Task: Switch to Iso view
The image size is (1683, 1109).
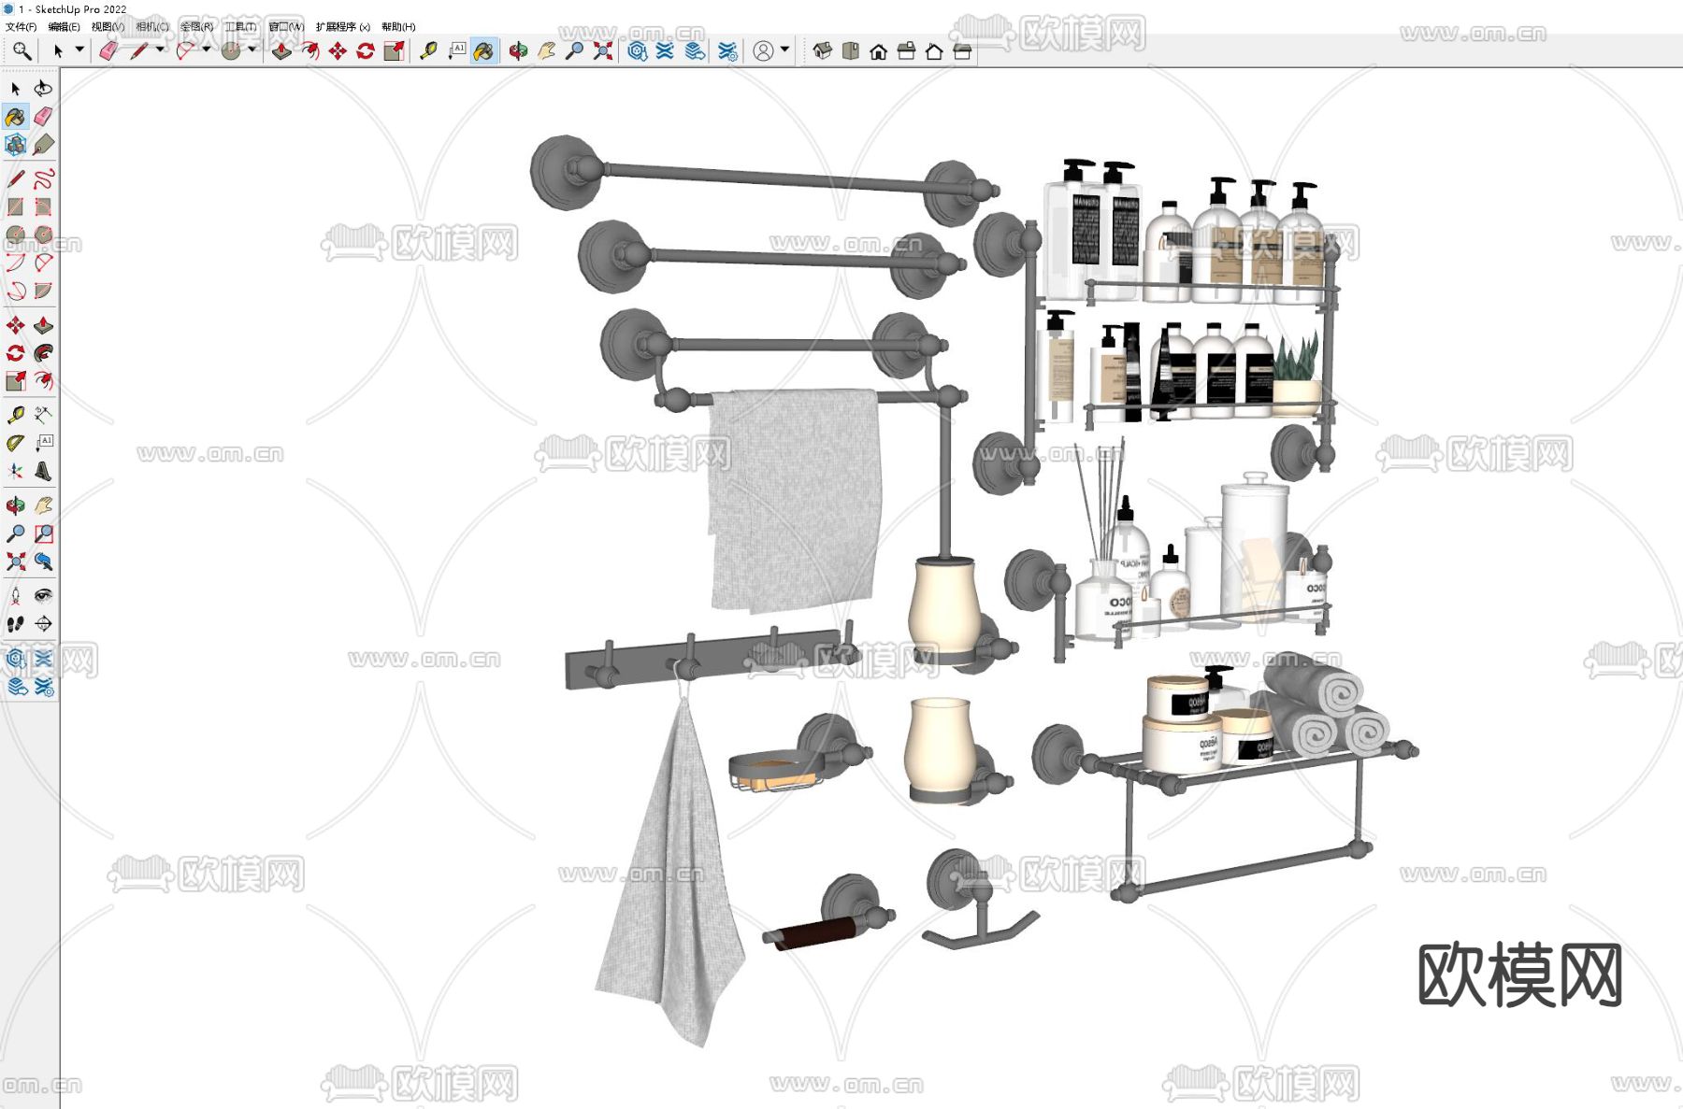Action: click(822, 50)
